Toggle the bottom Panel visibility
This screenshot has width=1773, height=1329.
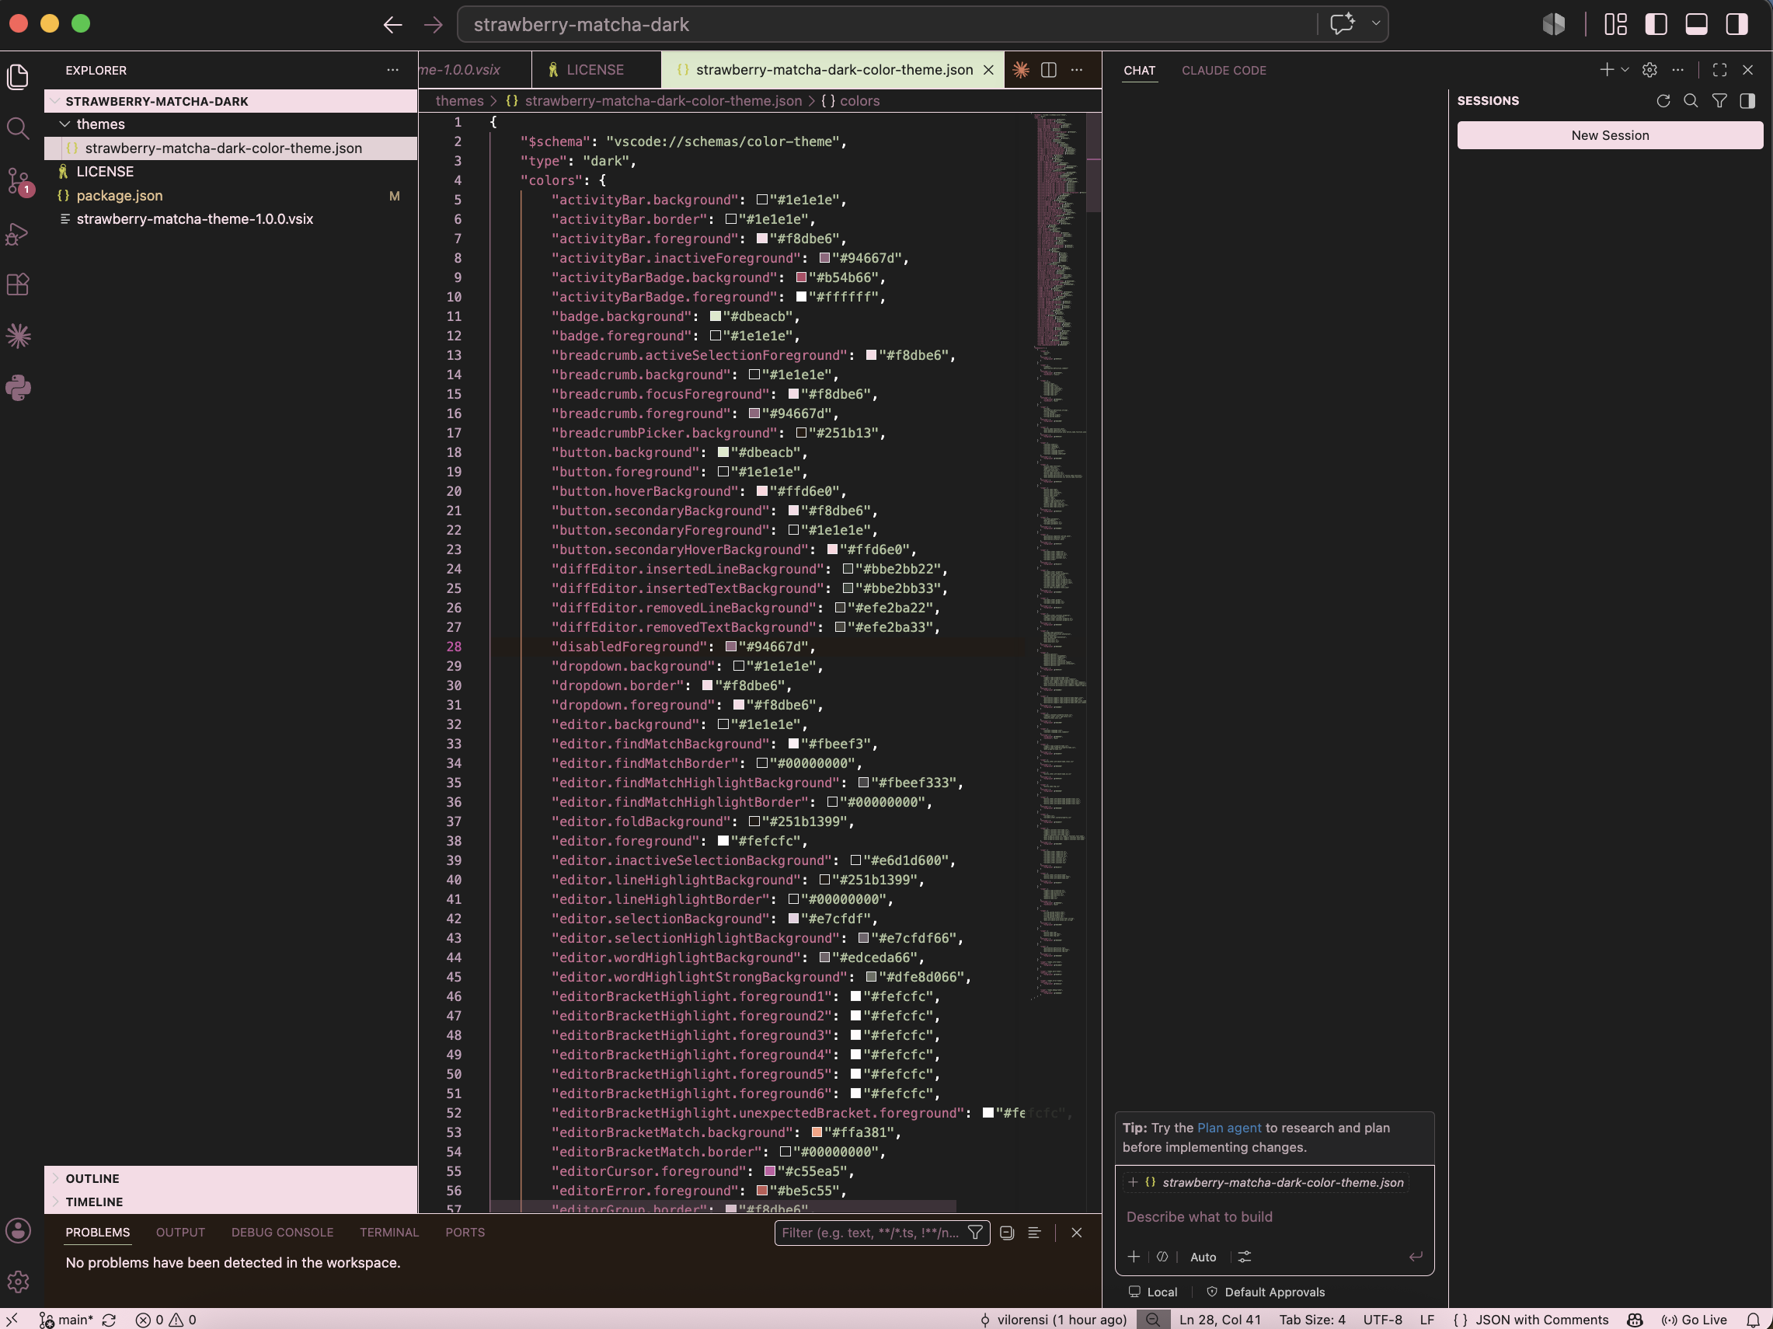pos(1696,24)
